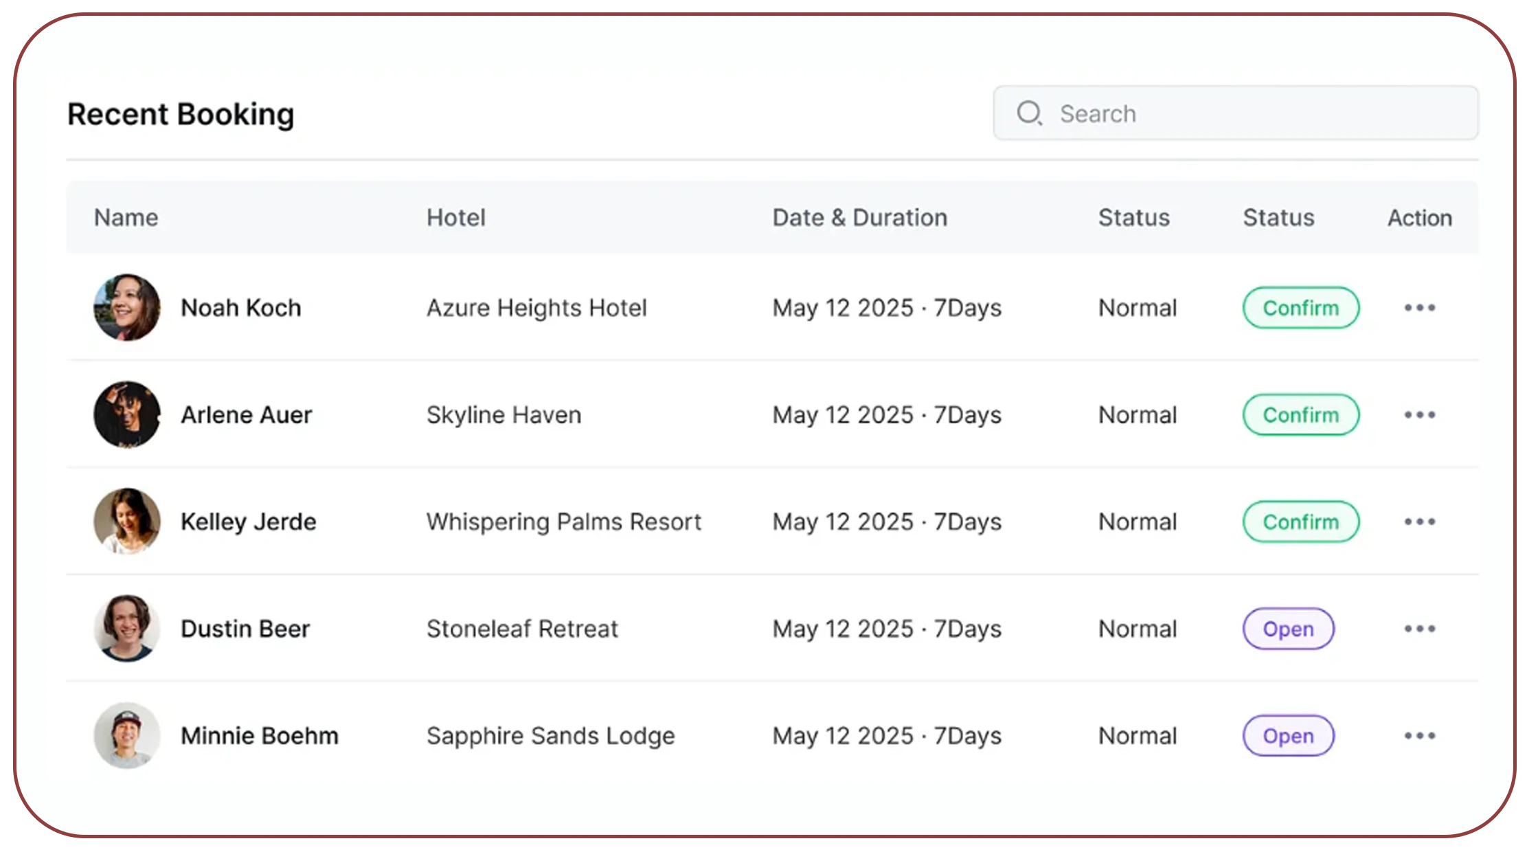Click the search magnifier icon
Image resolution: width=1527 pixels, height=852 pixels.
tap(1029, 113)
